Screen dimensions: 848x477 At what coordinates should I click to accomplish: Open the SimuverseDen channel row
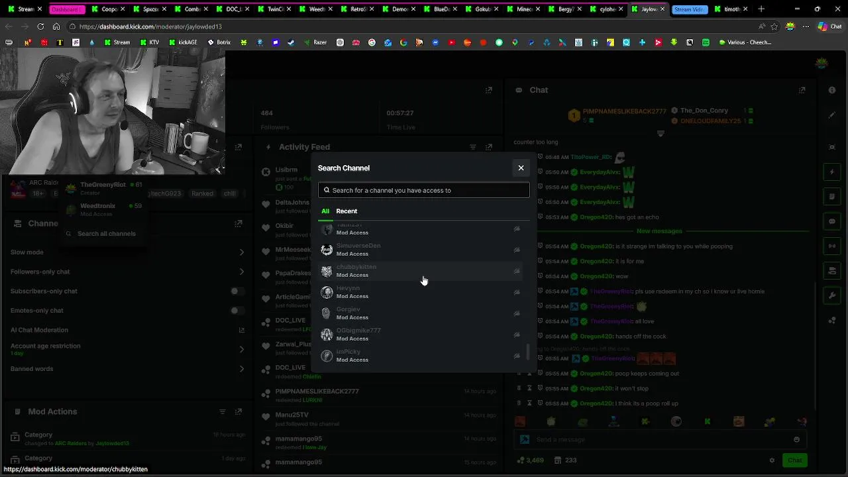pos(421,250)
